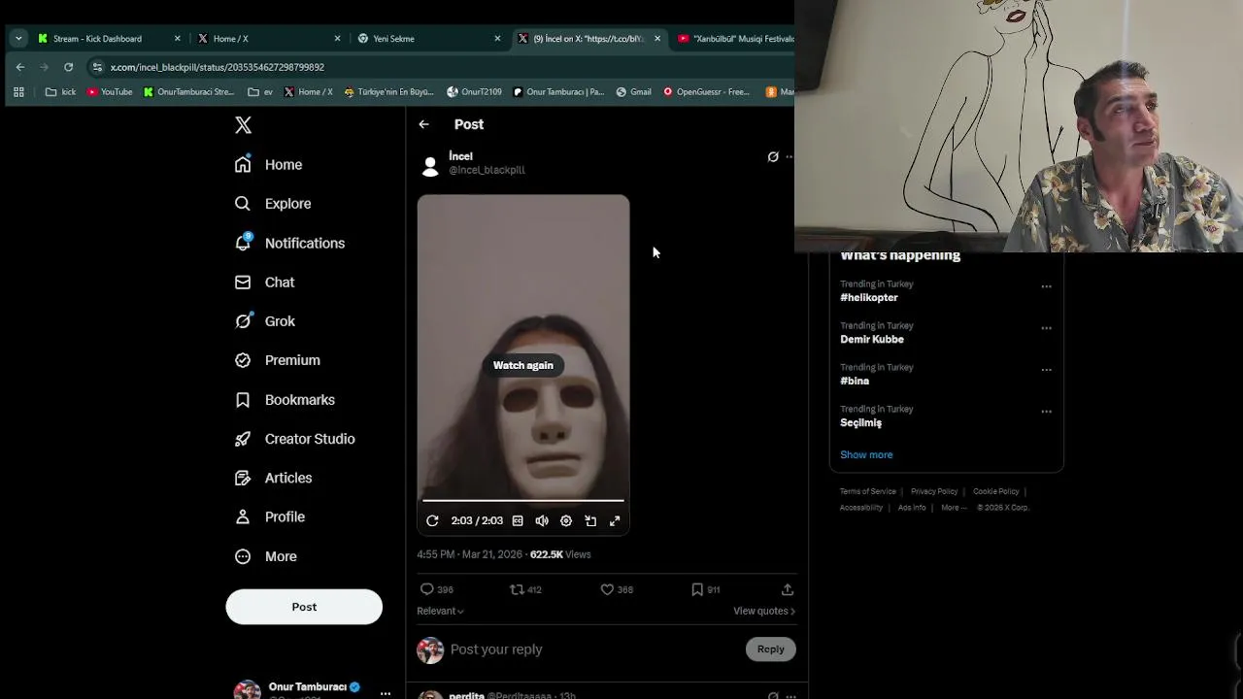Click the gray Reply button

point(771,649)
